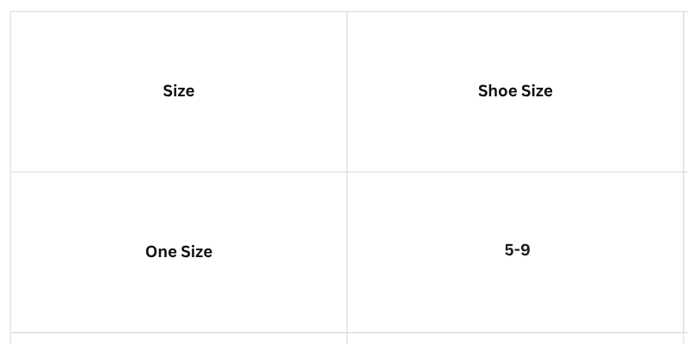This screenshot has height=344, width=688.
Task: Click the digit "5" in the range value
Action: pyautogui.click(x=509, y=250)
